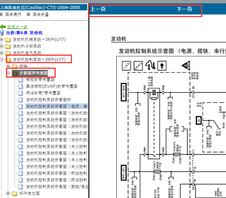Click the B+ box in the wiring diagram

tap(199, 120)
